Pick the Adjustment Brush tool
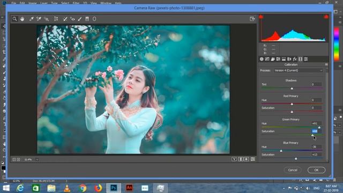 coord(80,19)
